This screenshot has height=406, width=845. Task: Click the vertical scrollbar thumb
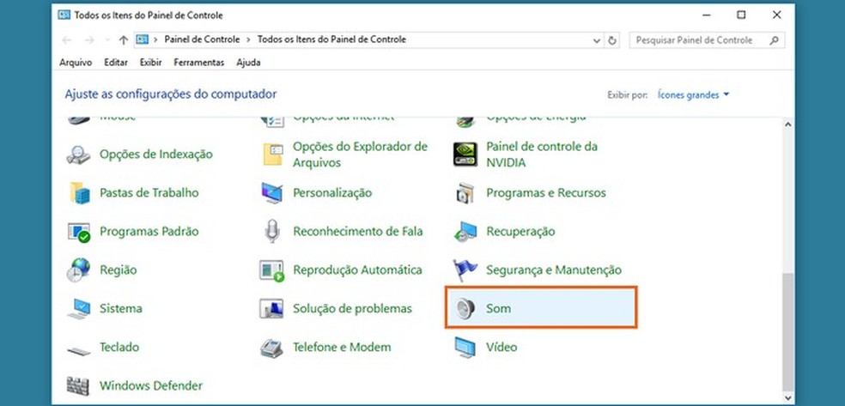point(788,326)
